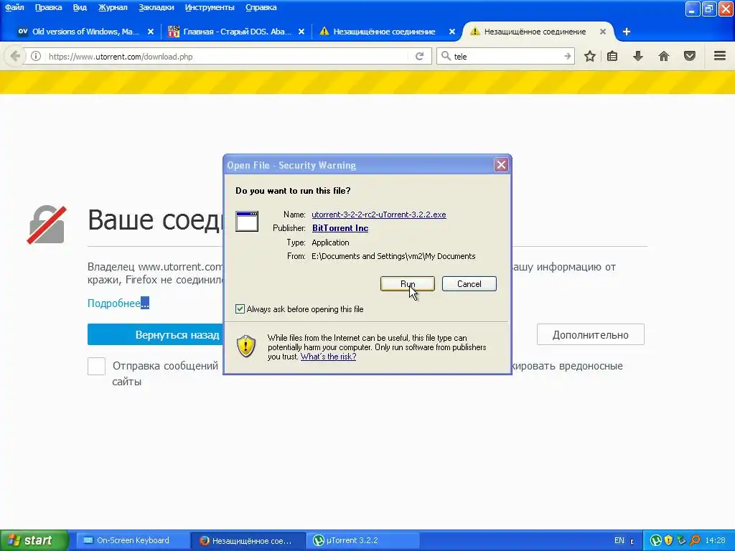Switch to µTorrent 3.2.2 taskbar button
The image size is (735, 551).
point(363,540)
